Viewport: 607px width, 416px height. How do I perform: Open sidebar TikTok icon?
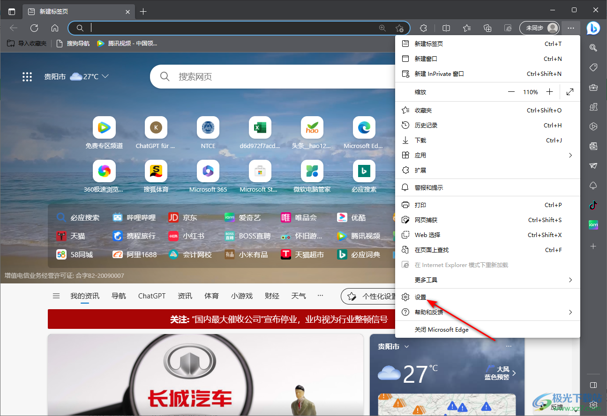(593, 205)
